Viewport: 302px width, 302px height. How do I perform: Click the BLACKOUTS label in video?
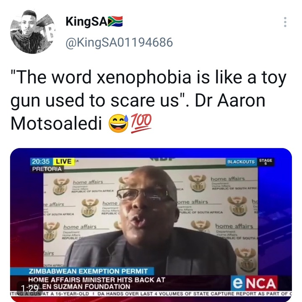[241, 162]
